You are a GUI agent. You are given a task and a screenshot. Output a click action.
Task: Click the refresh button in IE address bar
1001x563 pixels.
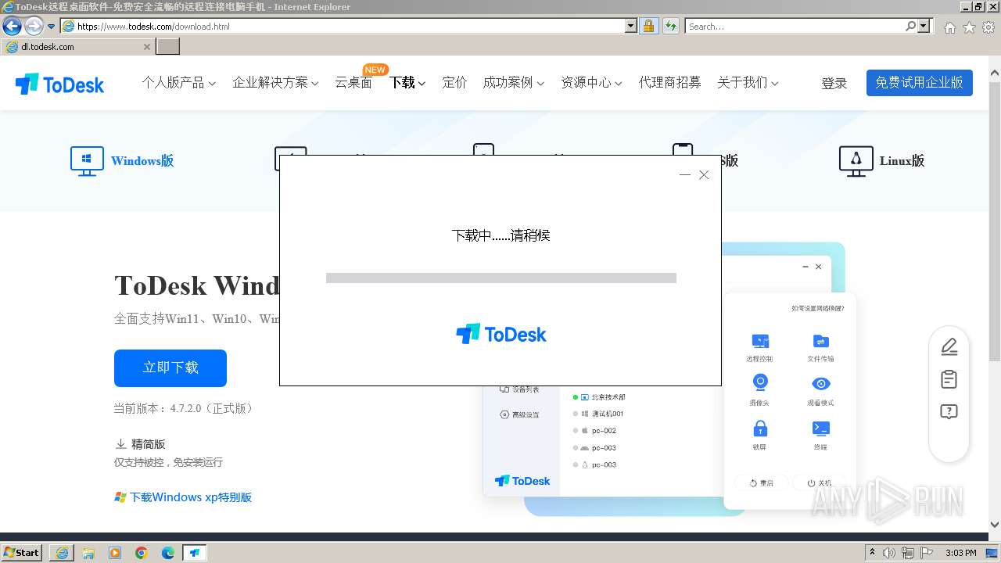tap(670, 26)
